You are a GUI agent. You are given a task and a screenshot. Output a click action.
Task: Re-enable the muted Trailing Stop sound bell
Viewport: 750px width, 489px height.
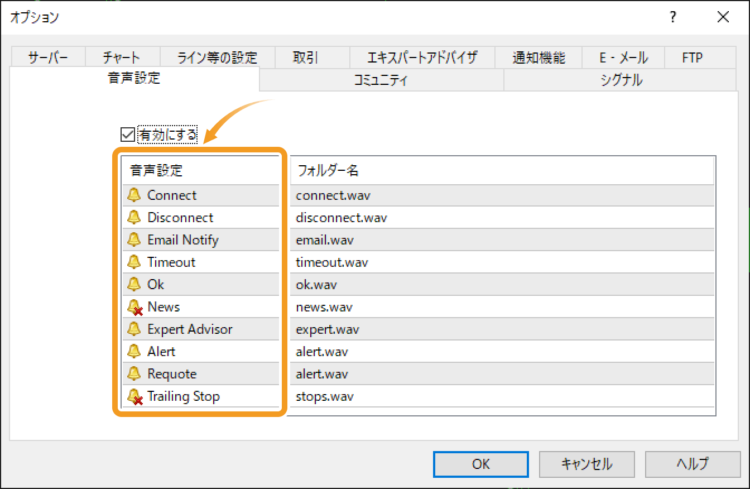[x=134, y=396]
